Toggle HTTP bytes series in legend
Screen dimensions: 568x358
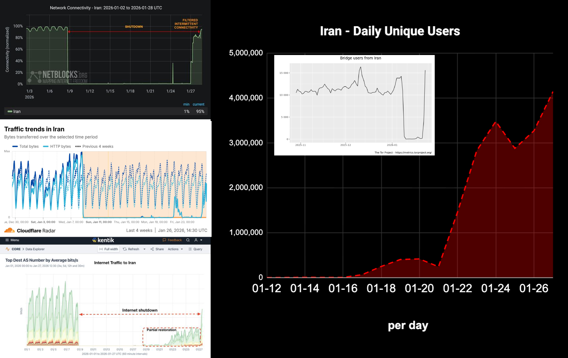coord(57,147)
